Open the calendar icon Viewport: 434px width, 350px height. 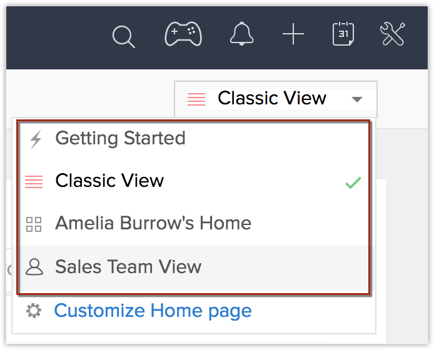(343, 34)
